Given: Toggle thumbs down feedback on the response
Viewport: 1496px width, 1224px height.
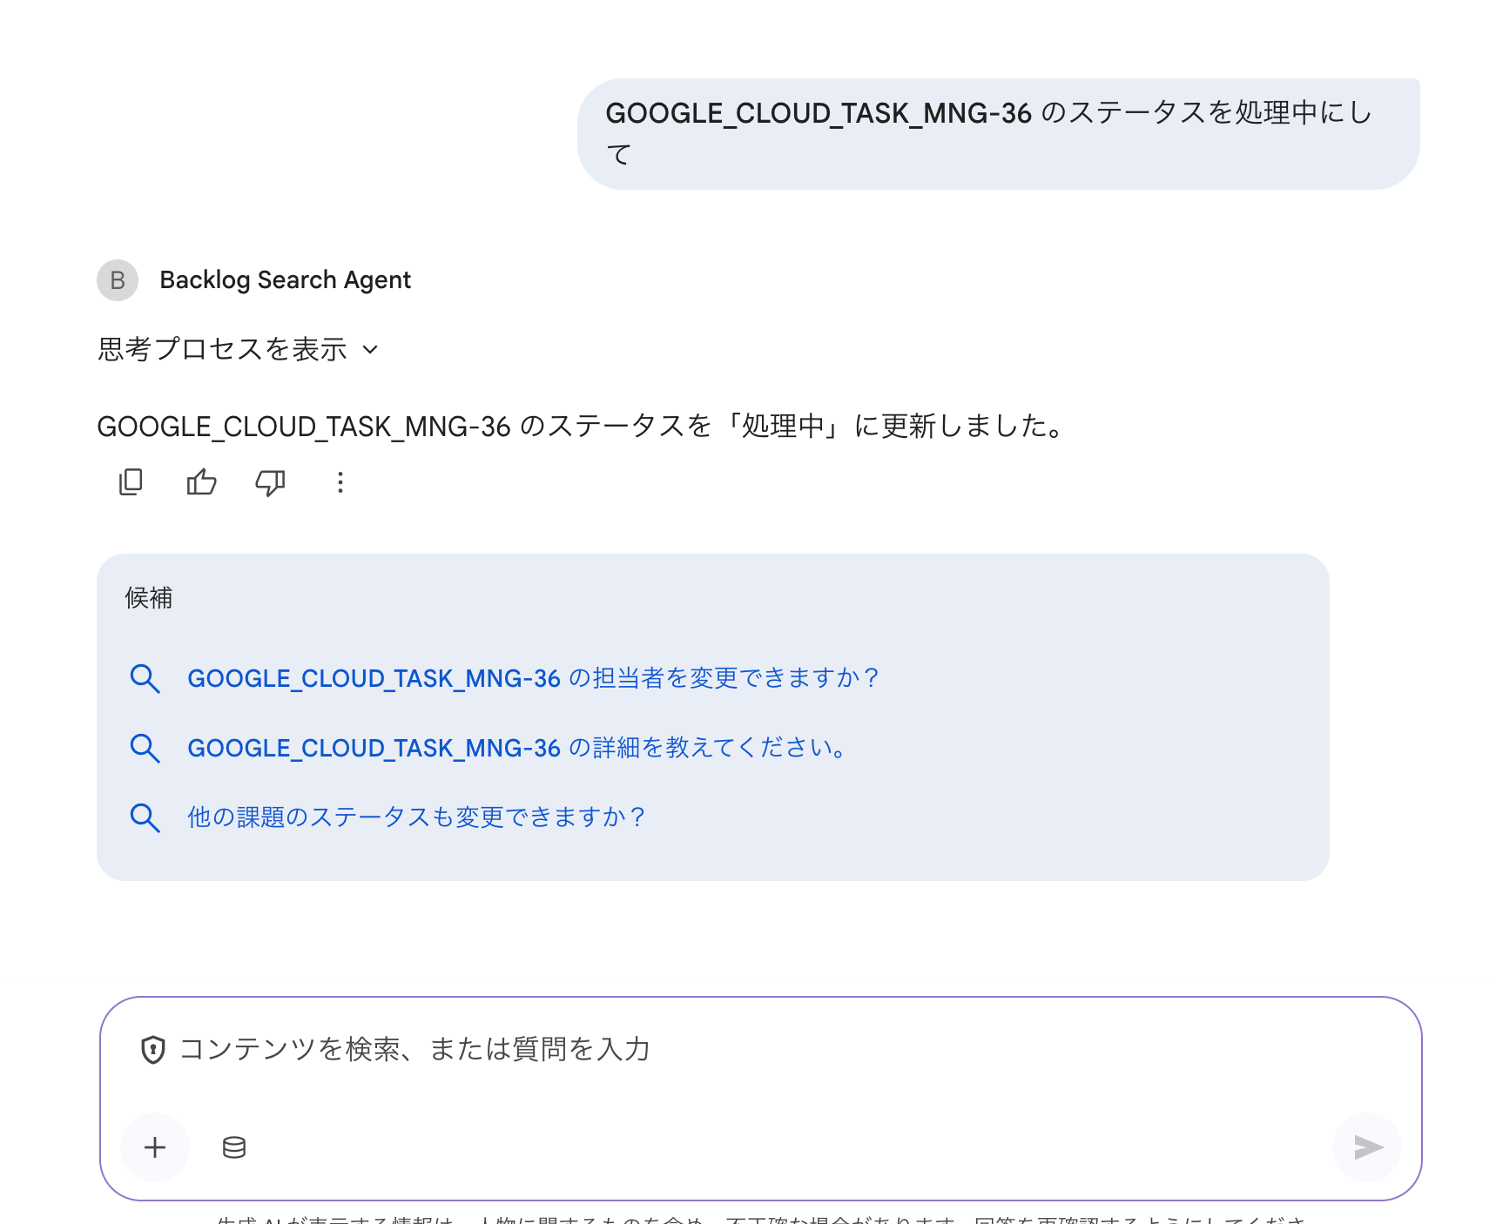Looking at the screenshot, I should click(269, 482).
